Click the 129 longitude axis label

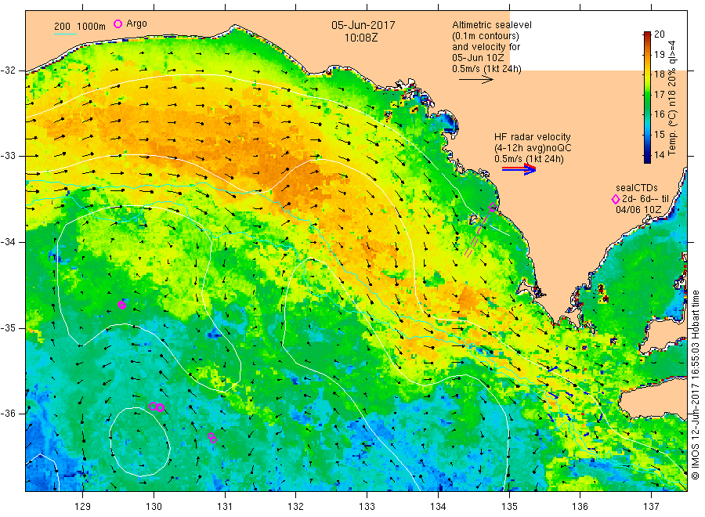[x=83, y=507]
